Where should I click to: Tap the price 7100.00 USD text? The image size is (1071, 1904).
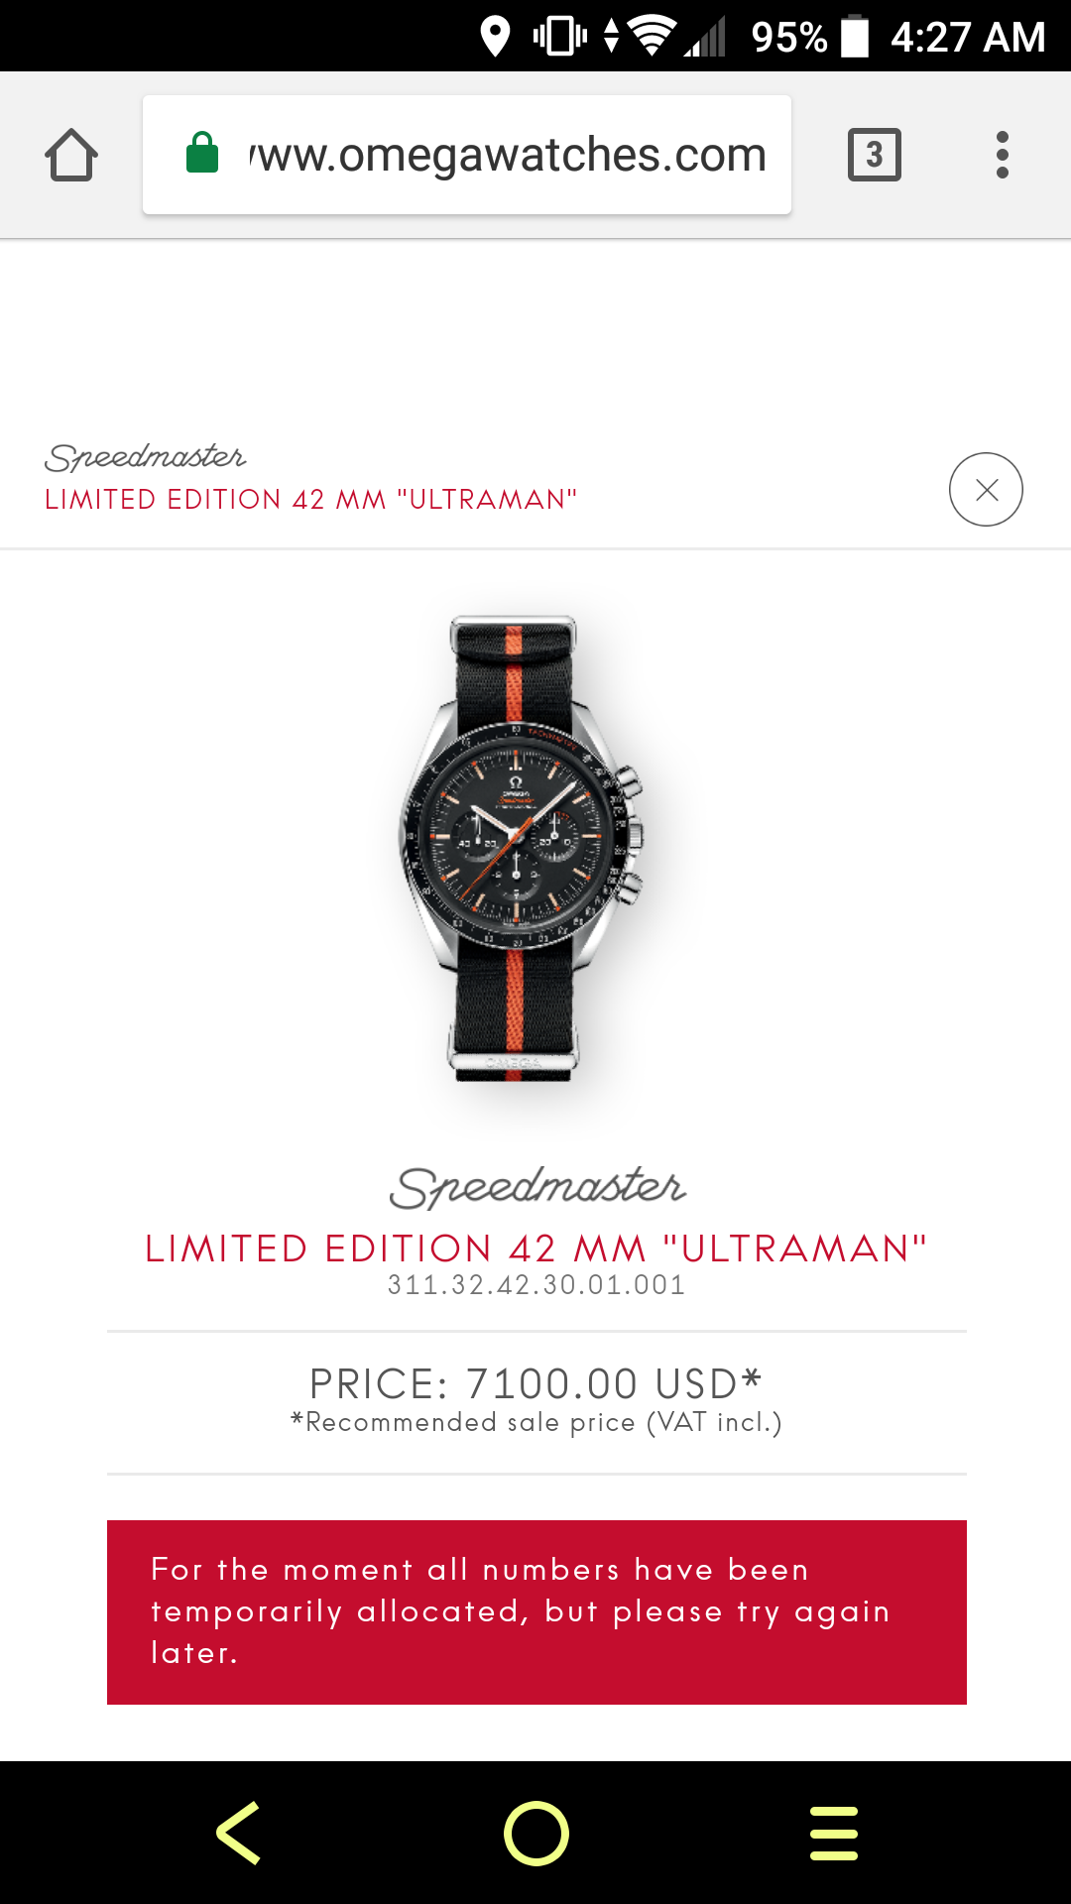535,1383
